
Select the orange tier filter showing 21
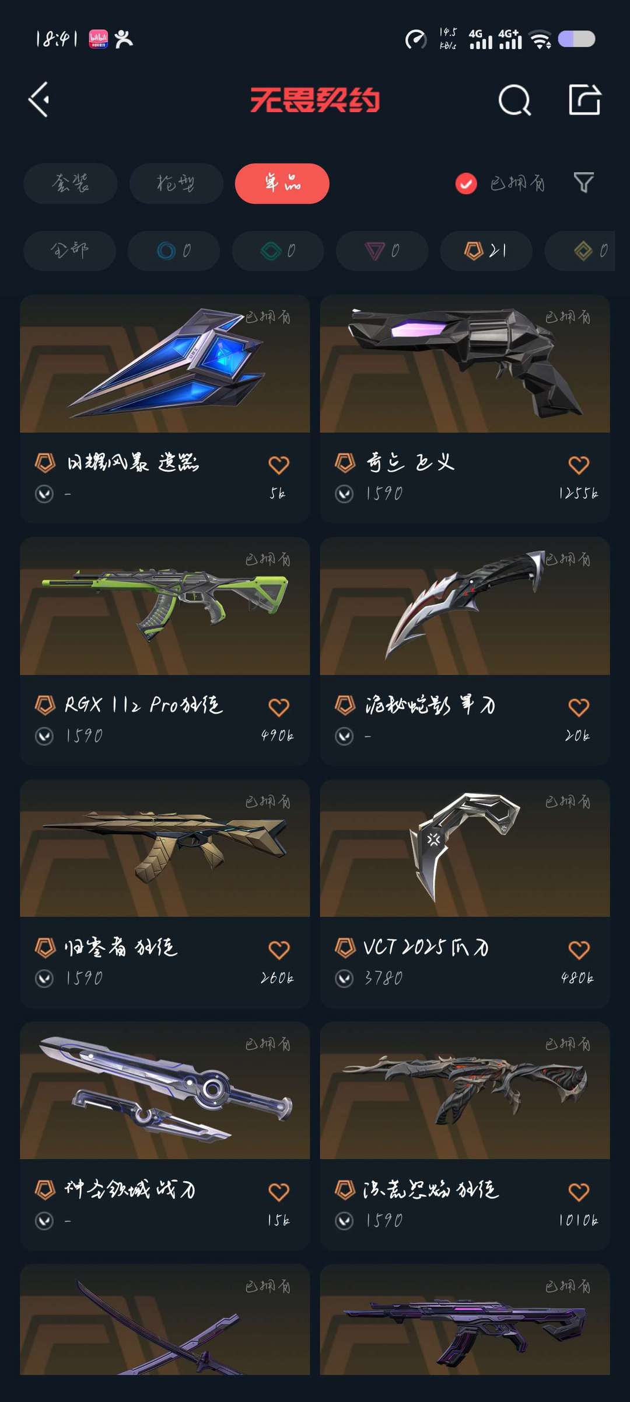486,251
